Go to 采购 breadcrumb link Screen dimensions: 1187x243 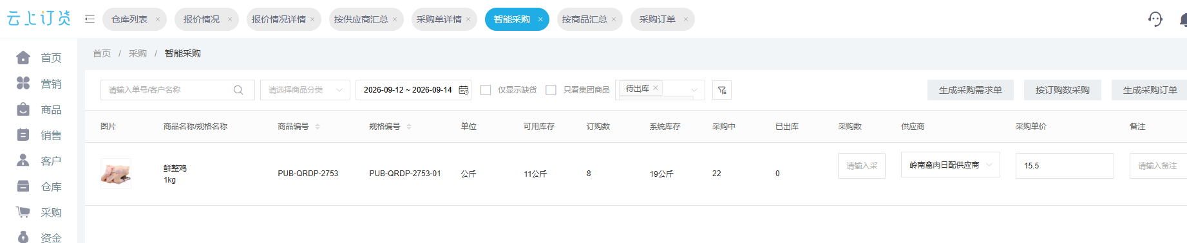click(138, 53)
